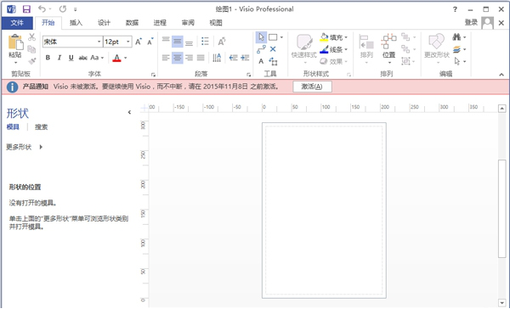Open the font name dropdown (宋体)
The height and width of the screenshot is (320, 510).
pos(99,42)
